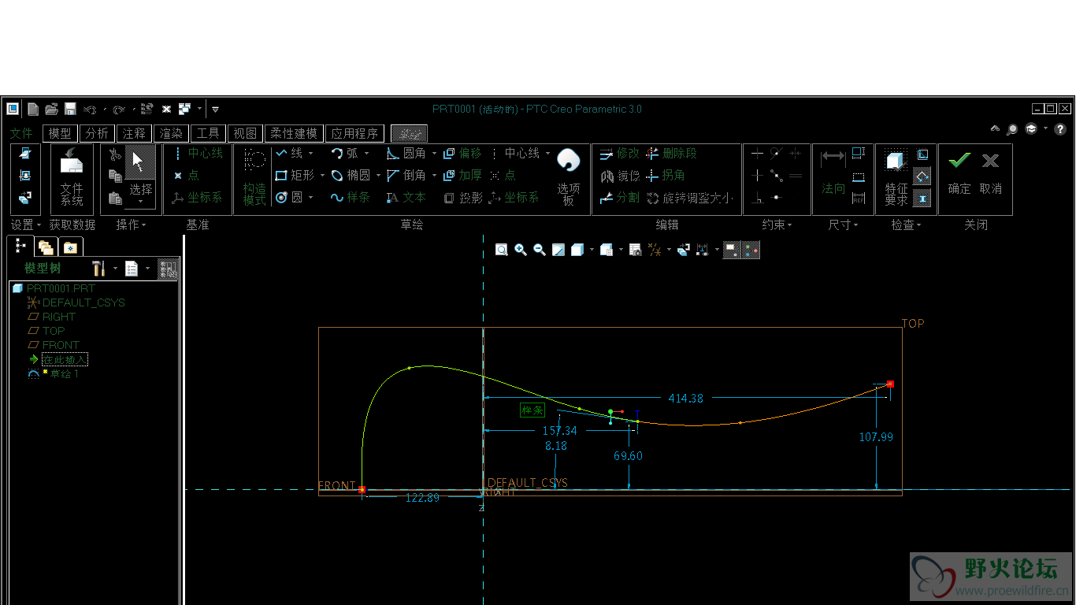This screenshot has height=605, width=1076.
Task: Cancel the sketch with 取消
Action: pyautogui.click(x=991, y=173)
